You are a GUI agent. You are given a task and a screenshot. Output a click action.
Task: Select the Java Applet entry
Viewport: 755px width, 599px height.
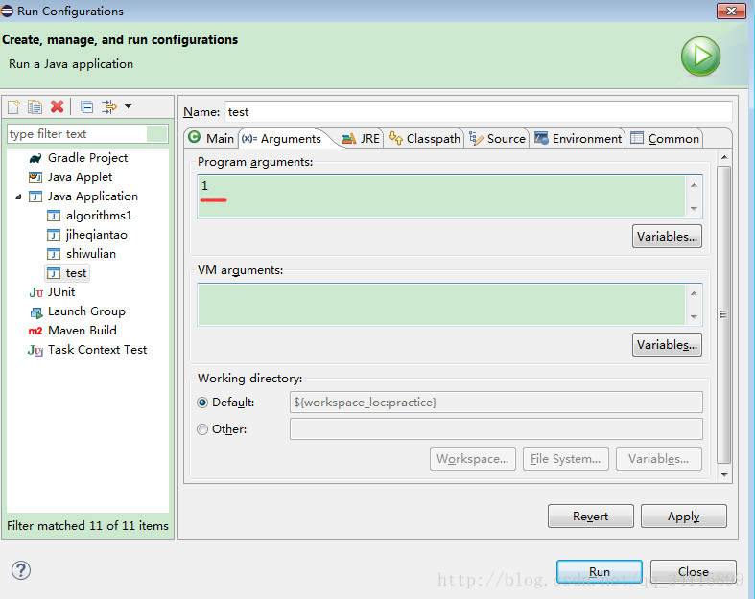80,177
